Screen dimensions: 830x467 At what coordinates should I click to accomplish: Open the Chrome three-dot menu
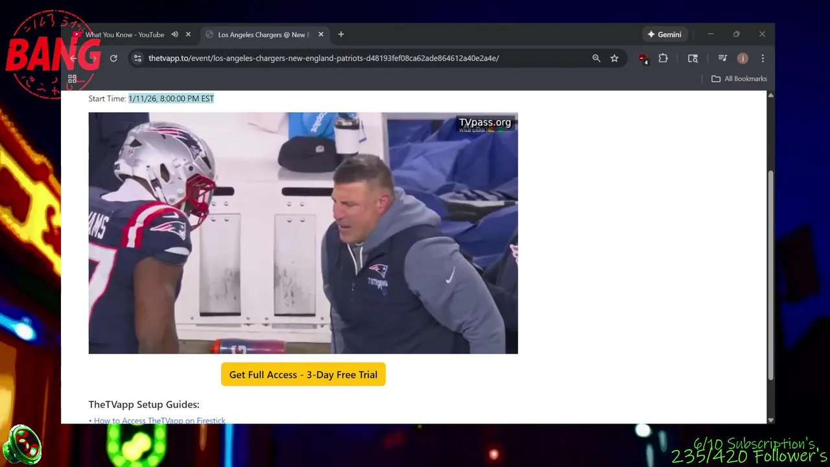[763, 58]
